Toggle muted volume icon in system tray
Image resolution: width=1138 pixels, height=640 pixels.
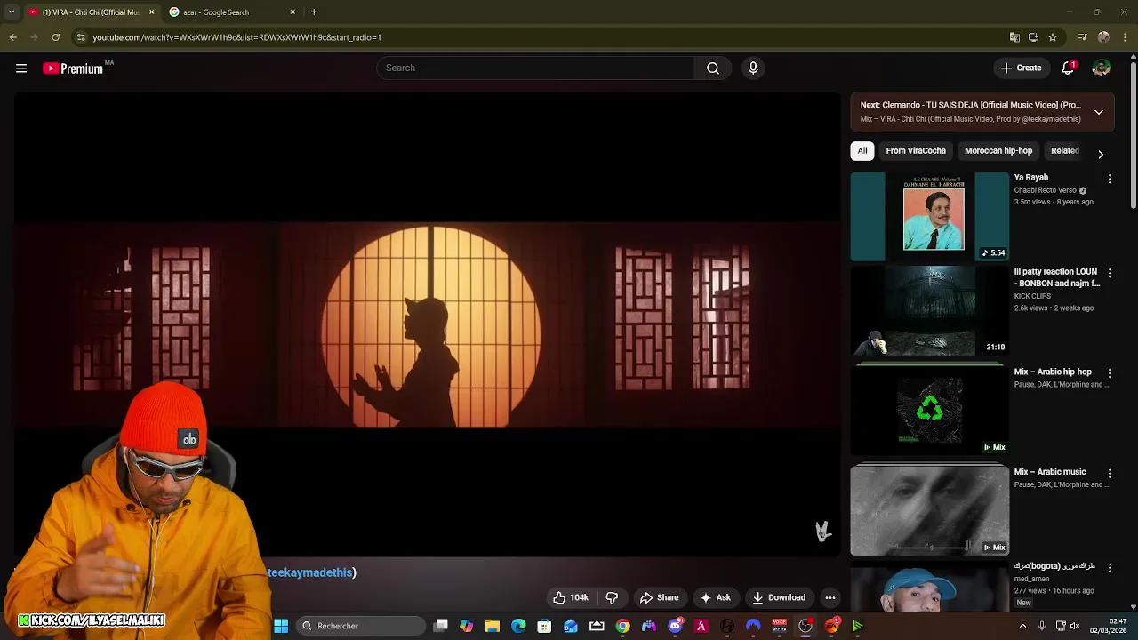tap(1075, 626)
